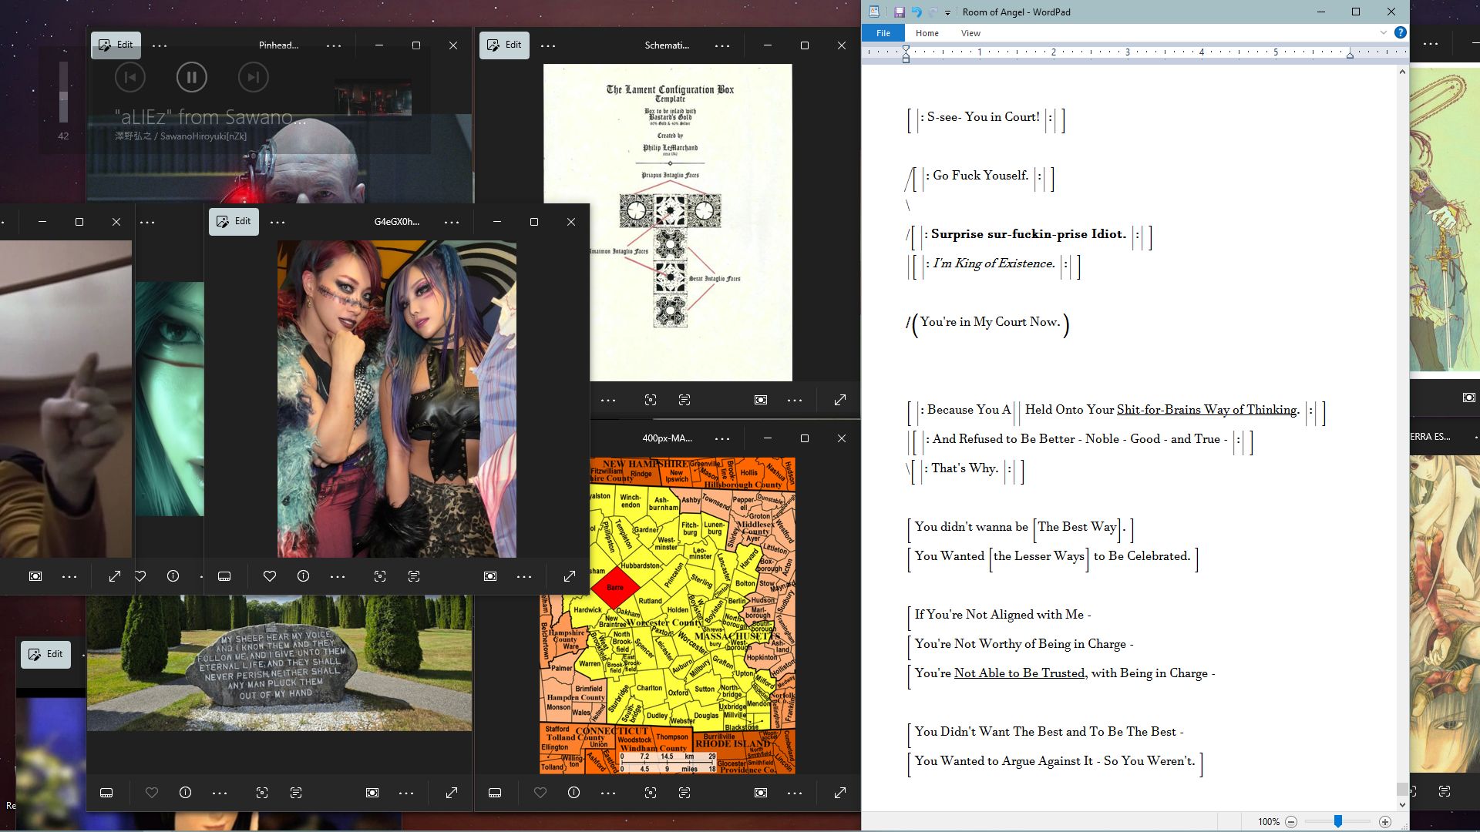Zoom out with the minus button

click(1291, 822)
